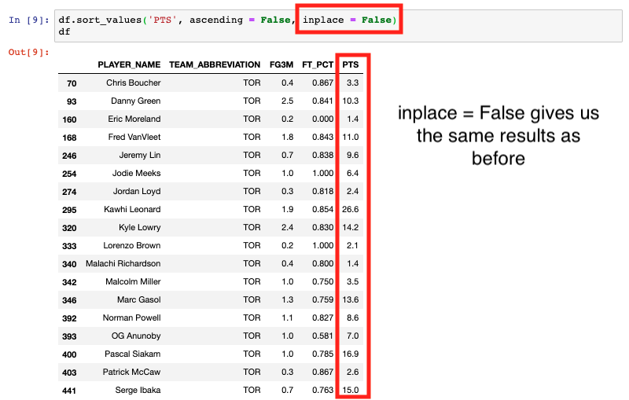Click Patrick McCaw's PTS value 2.6
The height and width of the screenshot is (400, 629).
[352, 372]
